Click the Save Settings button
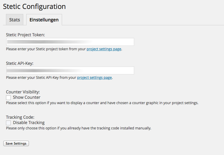The image size is (224, 155). pyautogui.click(x=16, y=143)
